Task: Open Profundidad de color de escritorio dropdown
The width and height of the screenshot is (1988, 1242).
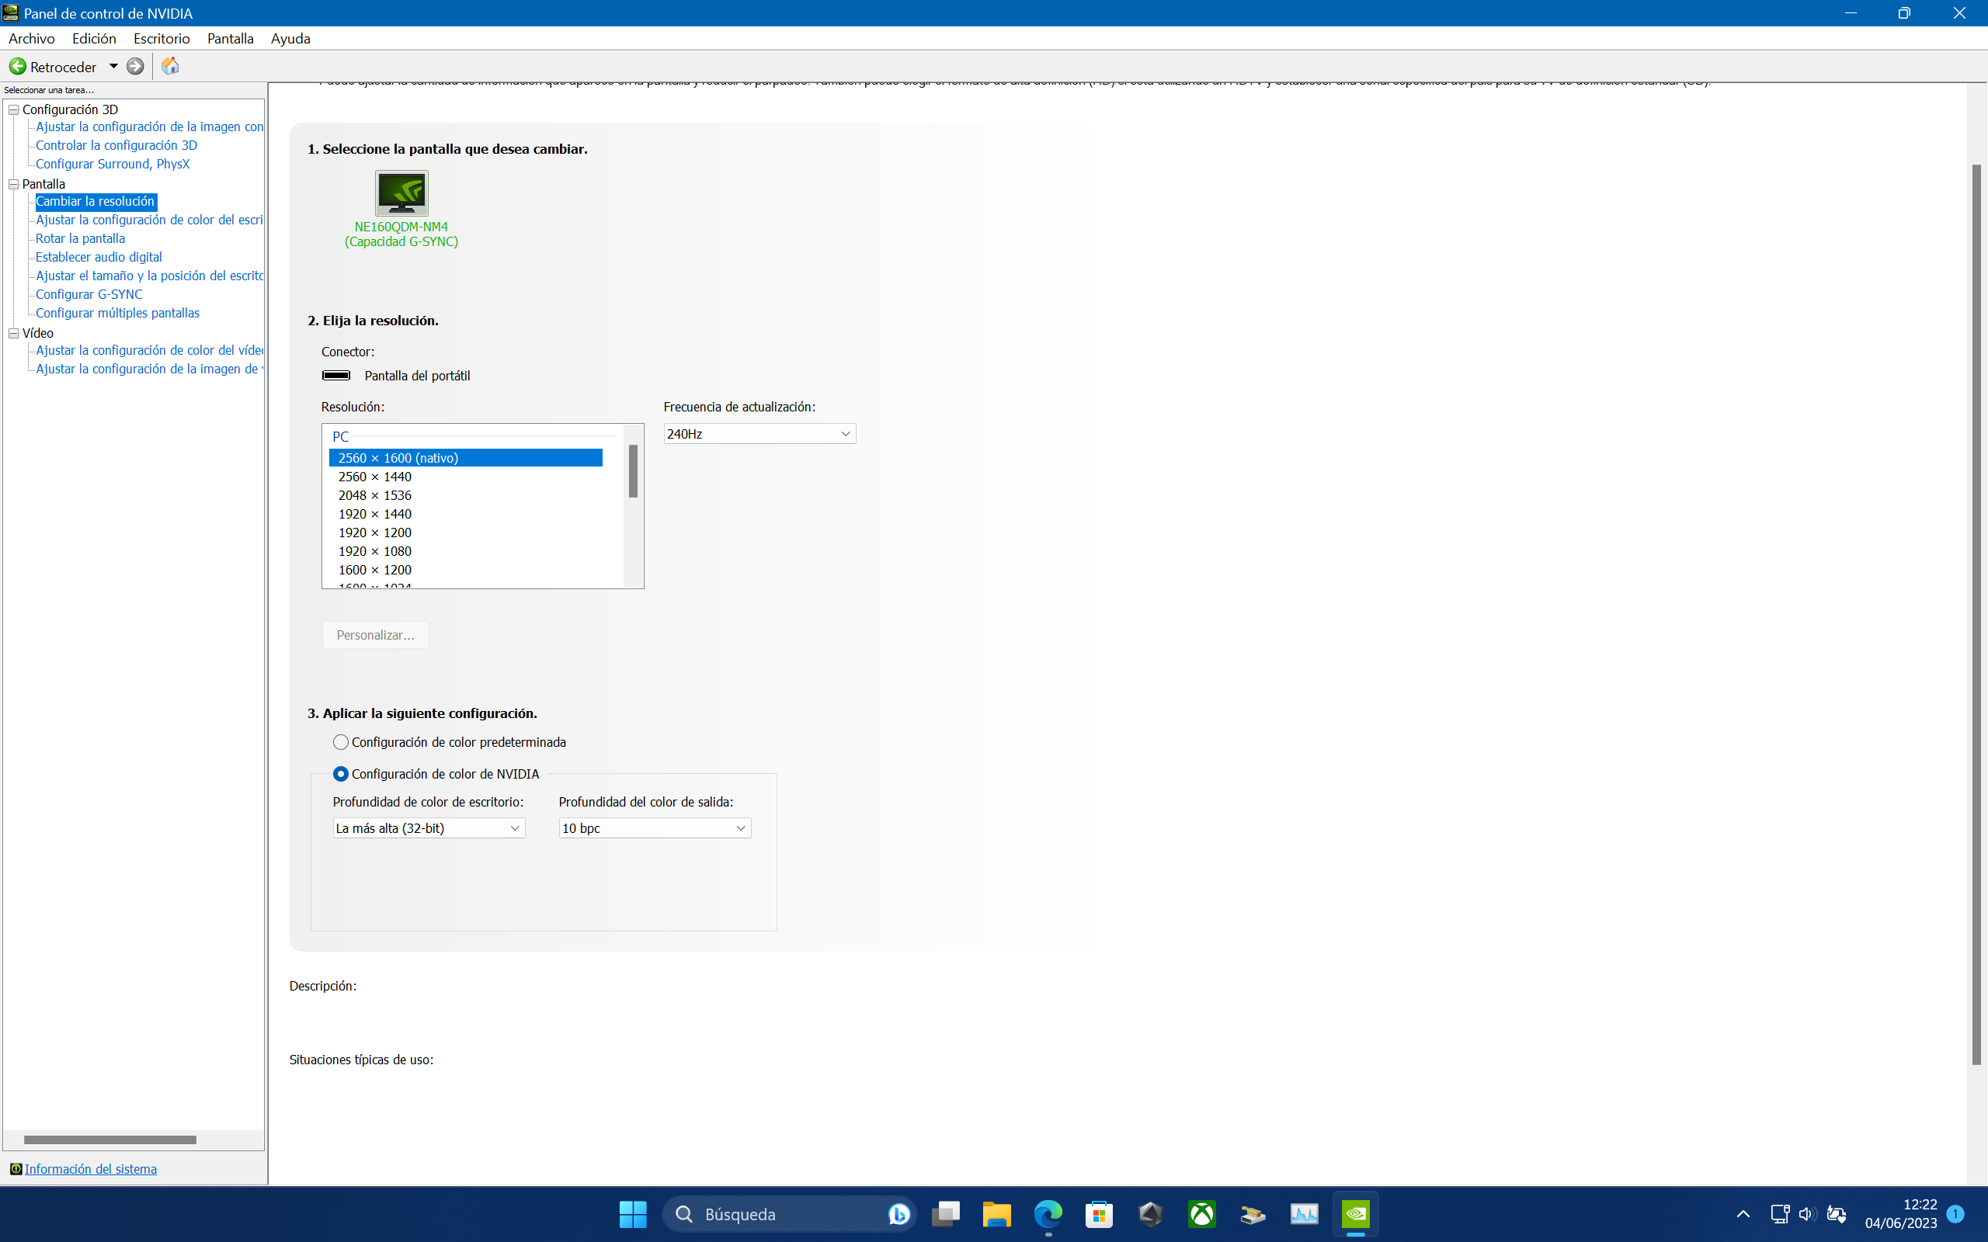Action: pos(429,828)
